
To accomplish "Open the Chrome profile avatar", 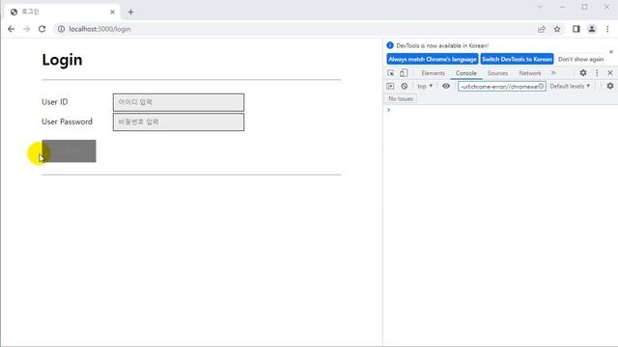I will (x=592, y=29).
